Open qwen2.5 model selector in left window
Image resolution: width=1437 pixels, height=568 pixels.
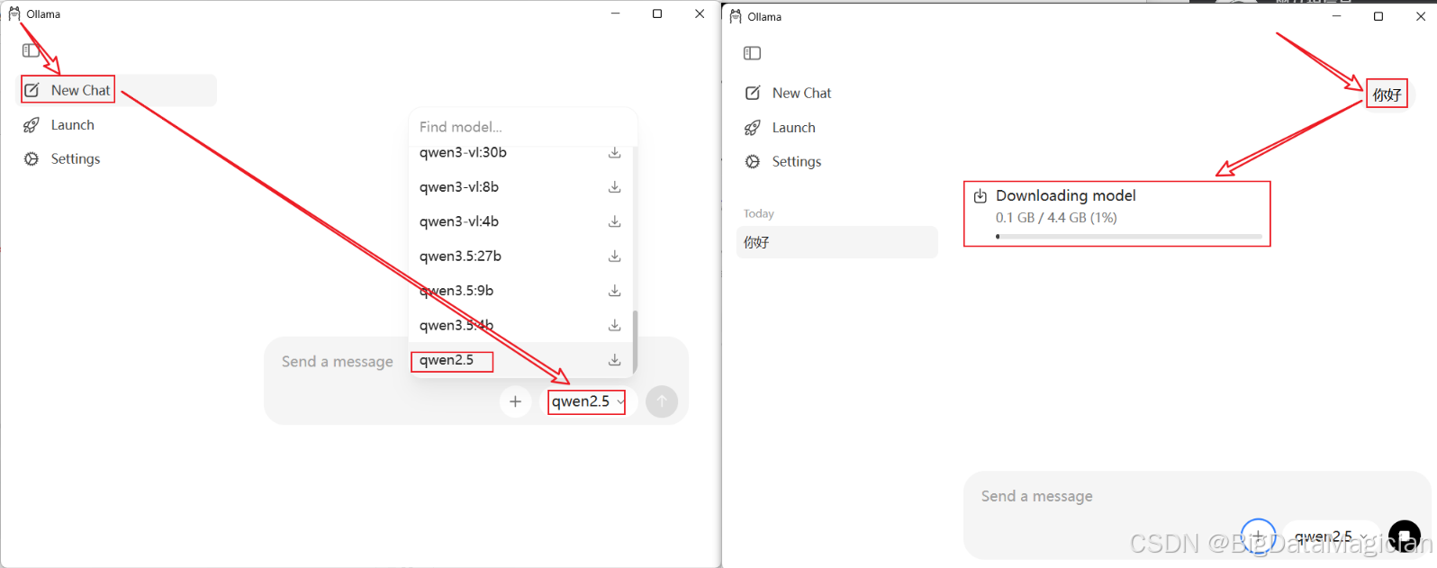point(588,401)
